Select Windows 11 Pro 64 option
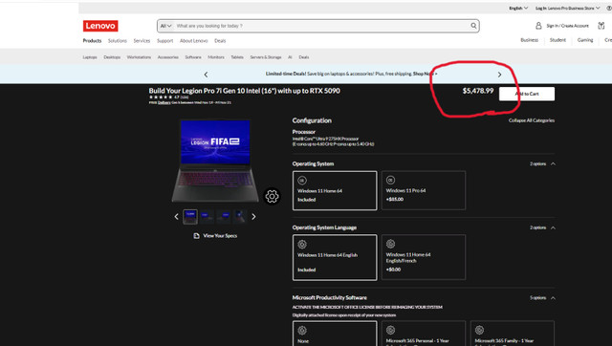 (424, 190)
